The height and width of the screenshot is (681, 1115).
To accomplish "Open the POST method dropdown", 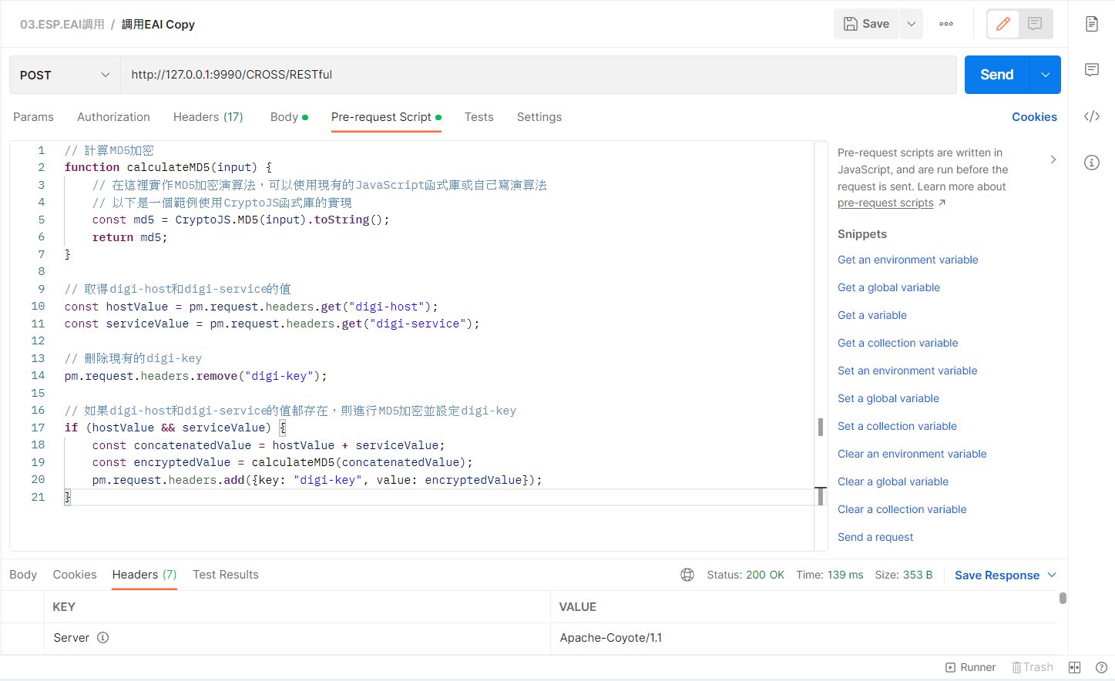I will click(x=65, y=75).
